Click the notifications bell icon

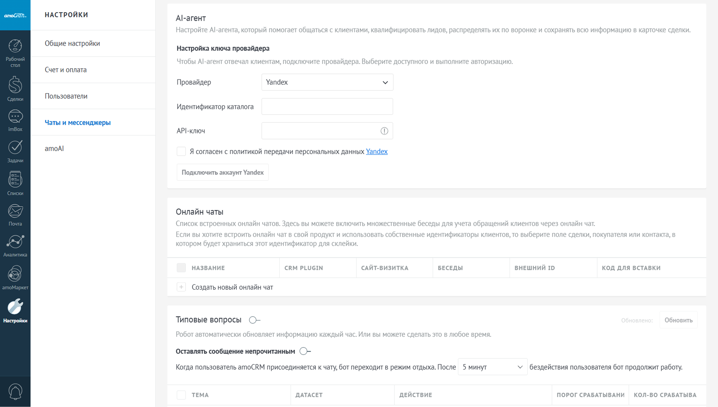coord(15,391)
